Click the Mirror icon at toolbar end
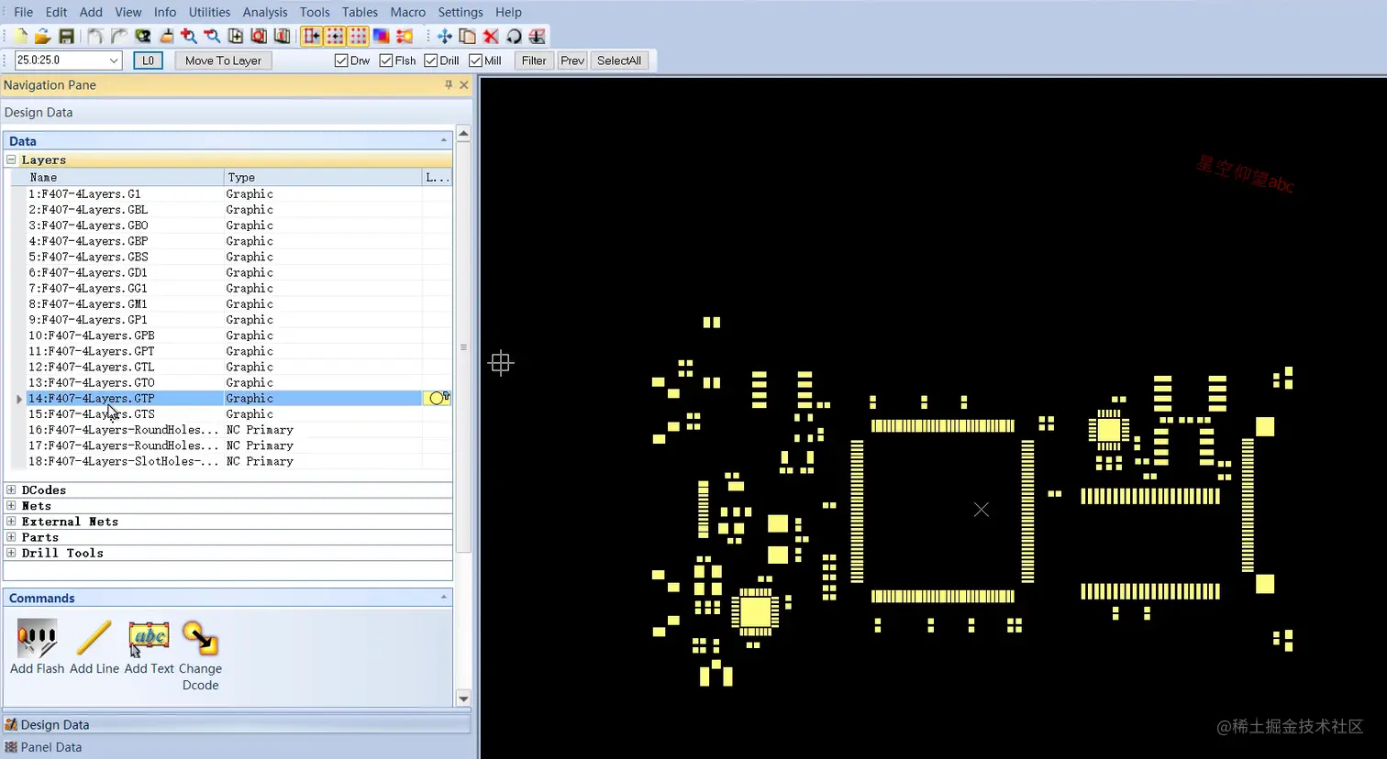 538,36
